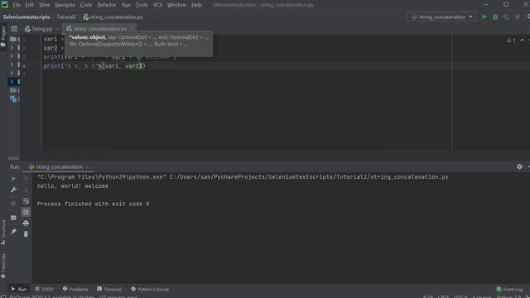Close the string_concatenation.py editor tab
Screen dimensions: 530x298
point(132,29)
